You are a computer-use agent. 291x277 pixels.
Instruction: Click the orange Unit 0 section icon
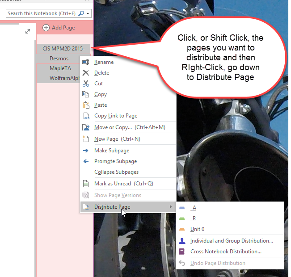(182, 230)
